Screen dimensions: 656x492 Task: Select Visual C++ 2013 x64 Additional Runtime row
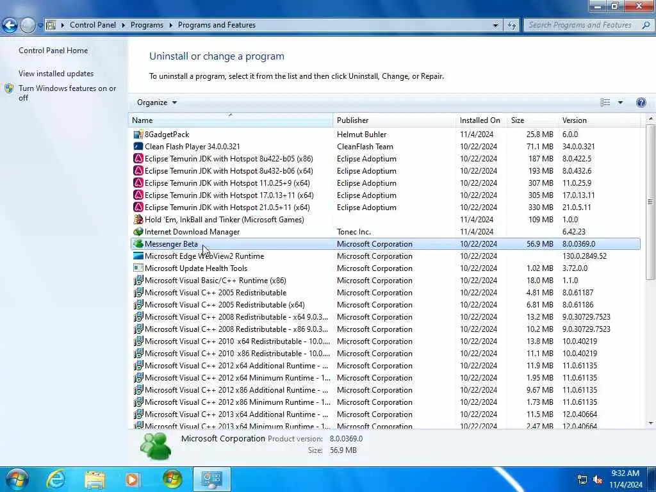pyautogui.click(x=385, y=414)
